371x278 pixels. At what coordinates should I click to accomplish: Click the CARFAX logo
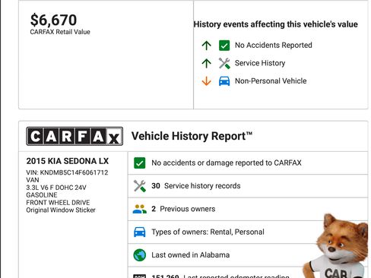click(75, 136)
